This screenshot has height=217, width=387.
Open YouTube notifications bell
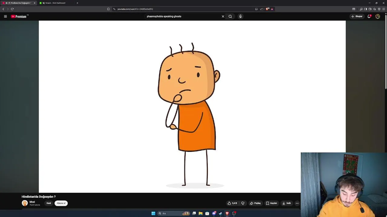point(369,16)
